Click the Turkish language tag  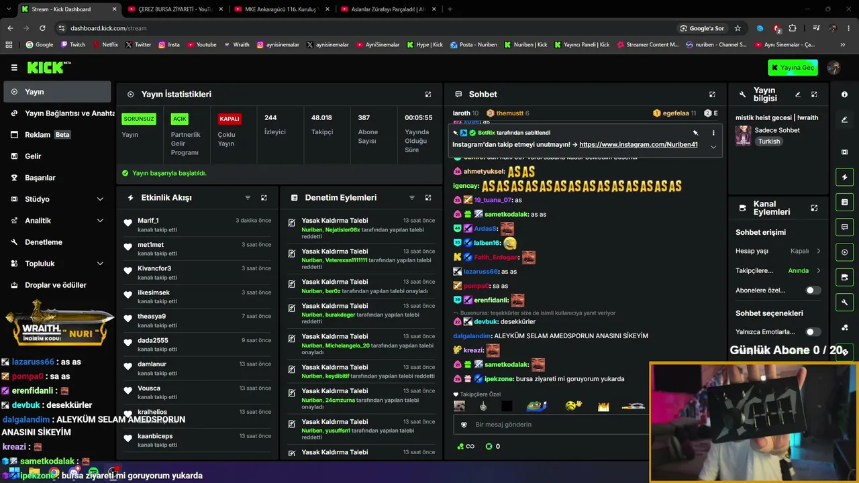click(x=769, y=142)
